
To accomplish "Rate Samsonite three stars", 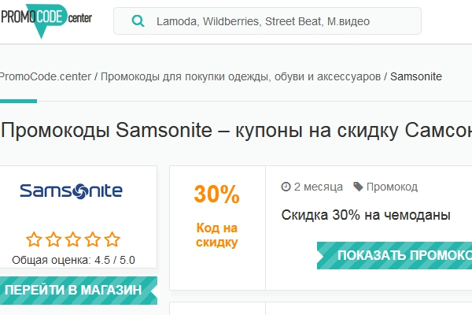I will click(72, 239).
